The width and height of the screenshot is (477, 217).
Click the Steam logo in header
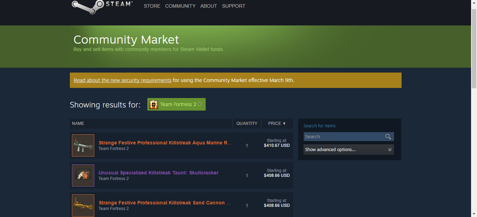102,6
